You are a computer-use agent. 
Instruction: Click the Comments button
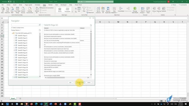click(183, 5)
